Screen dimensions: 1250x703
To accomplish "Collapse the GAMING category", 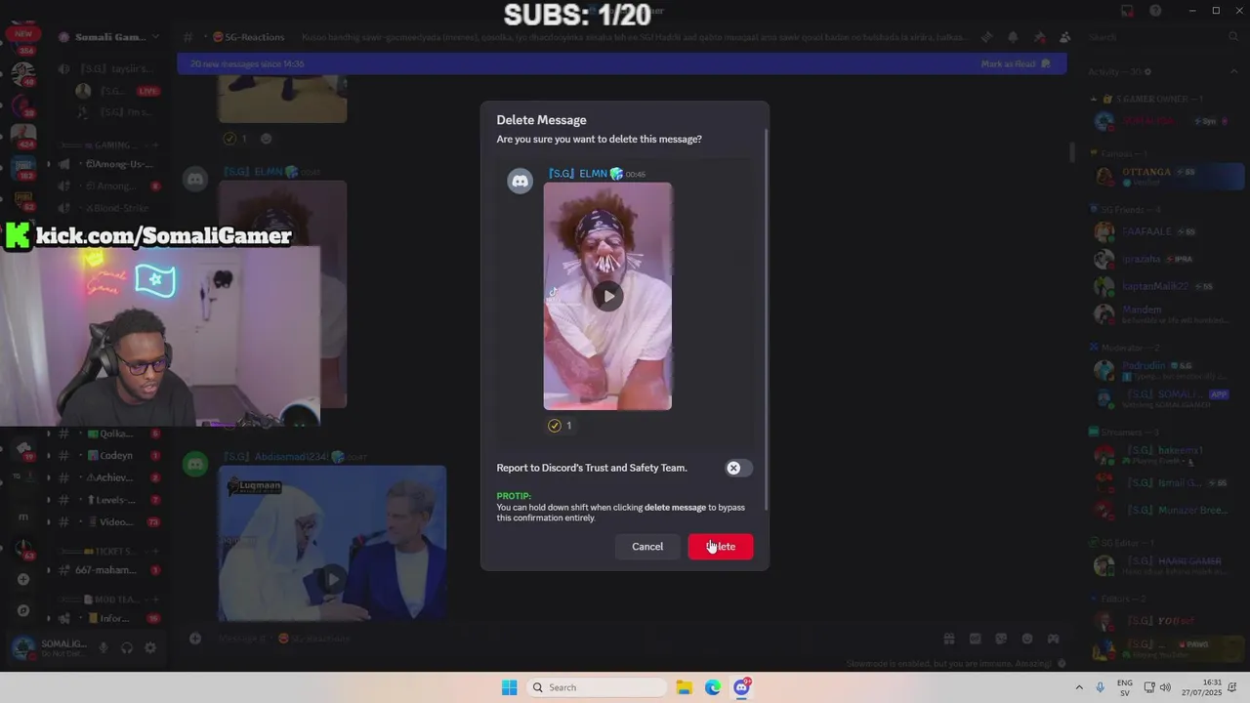I will coord(108,145).
